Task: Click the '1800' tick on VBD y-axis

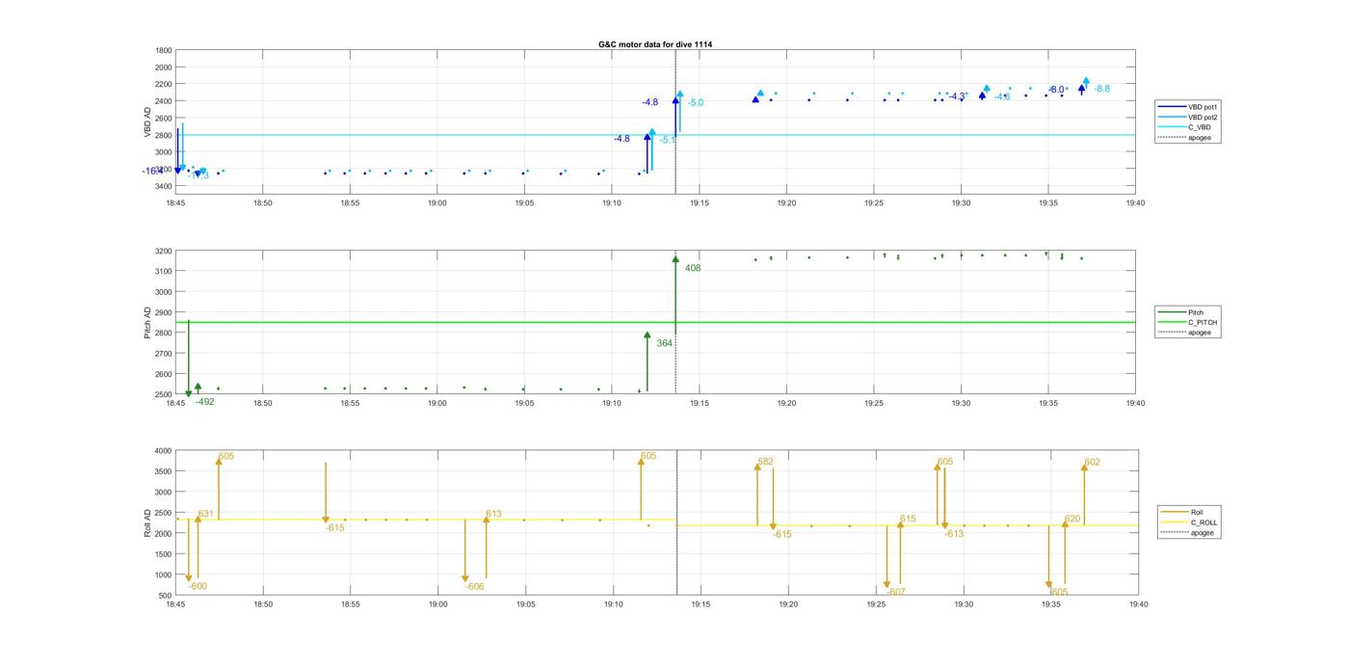Action: pos(164,50)
